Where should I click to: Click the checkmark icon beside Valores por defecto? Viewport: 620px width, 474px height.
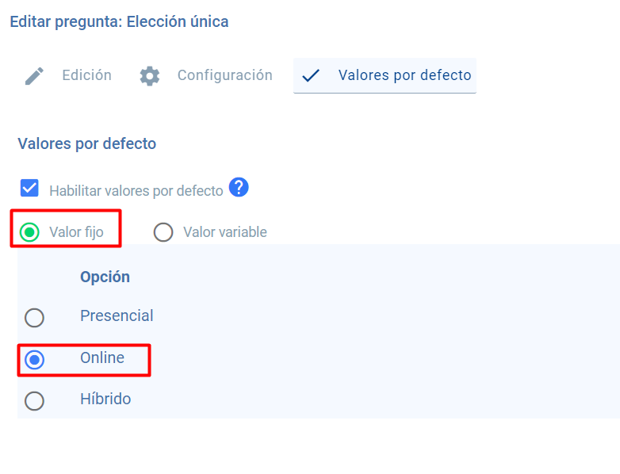click(311, 76)
